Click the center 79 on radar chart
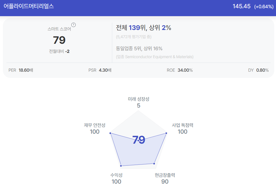Image resolution: width=276 pixels, height=193 pixels. point(139,140)
